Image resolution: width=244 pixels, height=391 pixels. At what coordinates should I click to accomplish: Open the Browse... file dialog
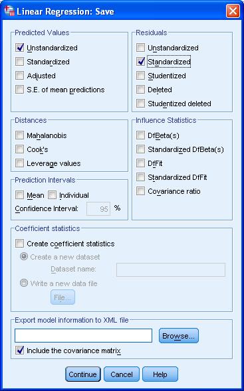[179, 336]
